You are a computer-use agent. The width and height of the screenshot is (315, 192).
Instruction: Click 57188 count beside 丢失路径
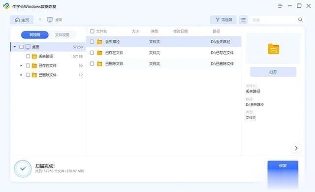78,57
